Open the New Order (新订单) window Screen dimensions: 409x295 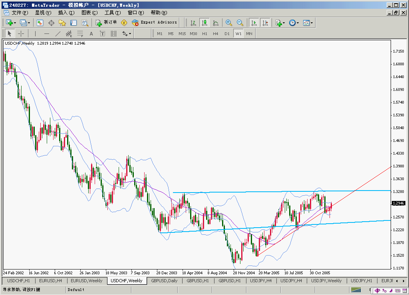pyautogui.click(x=106, y=23)
